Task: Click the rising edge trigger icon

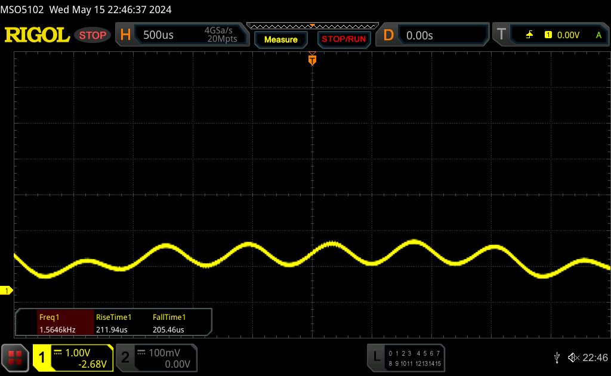Action: pyautogui.click(x=529, y=35)
